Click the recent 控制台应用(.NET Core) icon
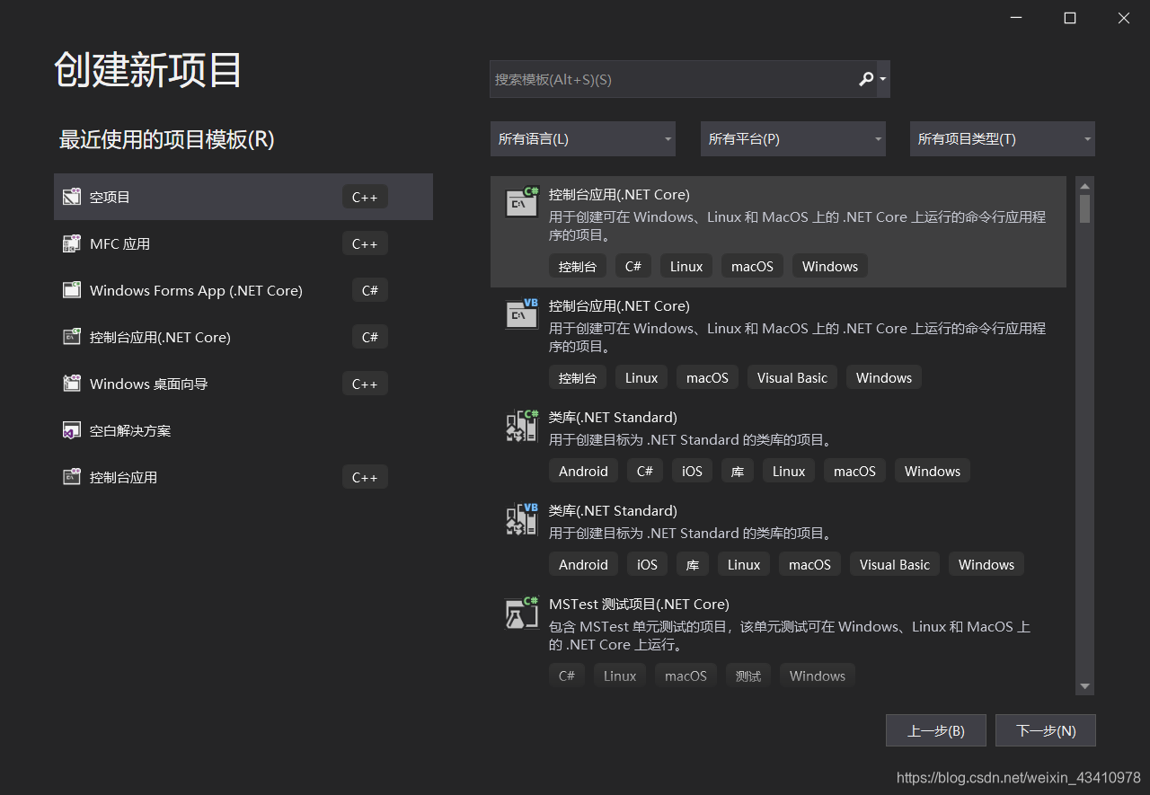The image size is (1150, 795). click(x=72, y=337)
